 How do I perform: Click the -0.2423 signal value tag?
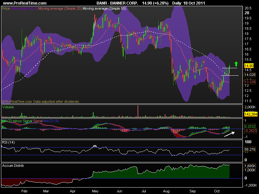tap(250, 131)
